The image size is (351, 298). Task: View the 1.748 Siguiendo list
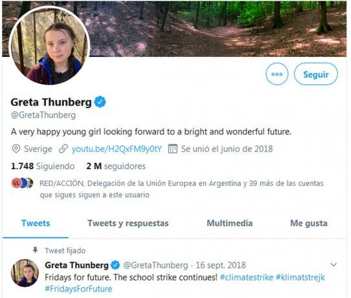click(43, 166)
